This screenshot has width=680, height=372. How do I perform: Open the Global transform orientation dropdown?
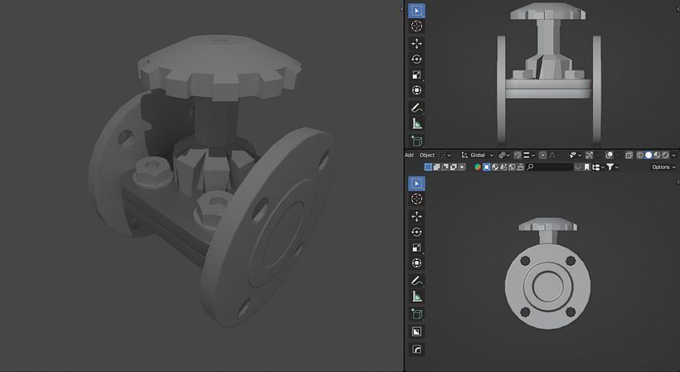pos(477,155)
